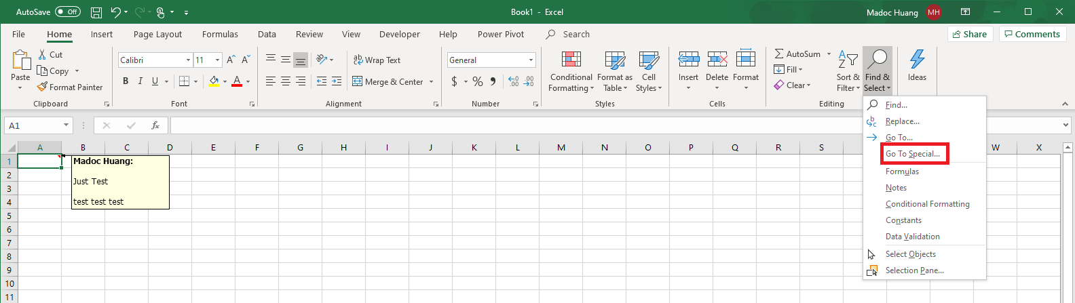Toggle Wrap Text for cell
Screen dimensions: 1075x303
[377, 60]
